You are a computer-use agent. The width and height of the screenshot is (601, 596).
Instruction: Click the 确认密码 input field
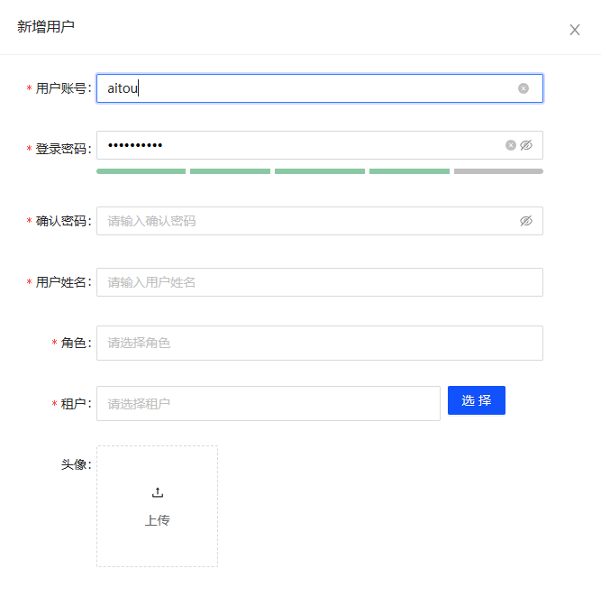click(320, 221)
